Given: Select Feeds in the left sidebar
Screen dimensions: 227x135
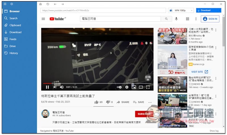Looking at the screenshot, I should 13,39.
